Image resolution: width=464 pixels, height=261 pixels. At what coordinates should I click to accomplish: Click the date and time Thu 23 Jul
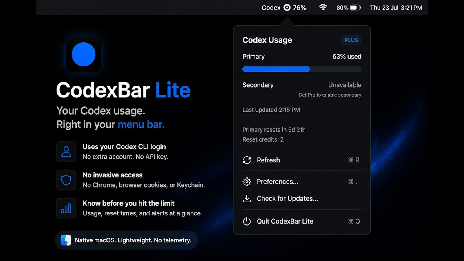coord(396,8)
